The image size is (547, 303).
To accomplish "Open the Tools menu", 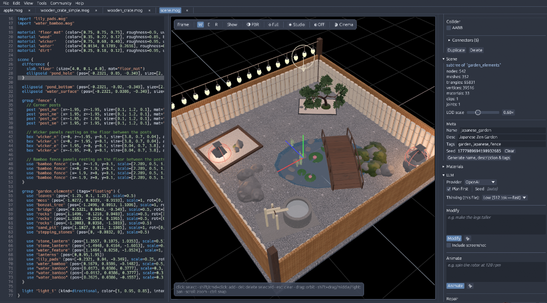I will coord(42,3).
